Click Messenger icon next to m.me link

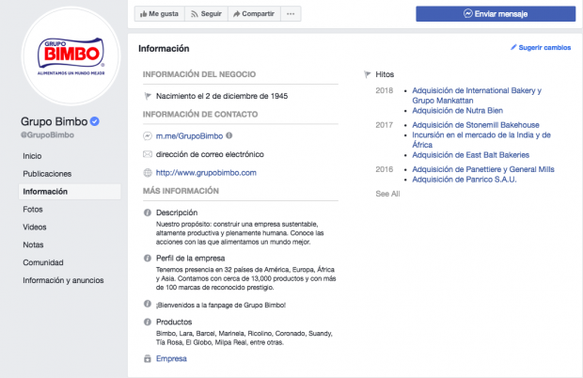coord(148,136)
